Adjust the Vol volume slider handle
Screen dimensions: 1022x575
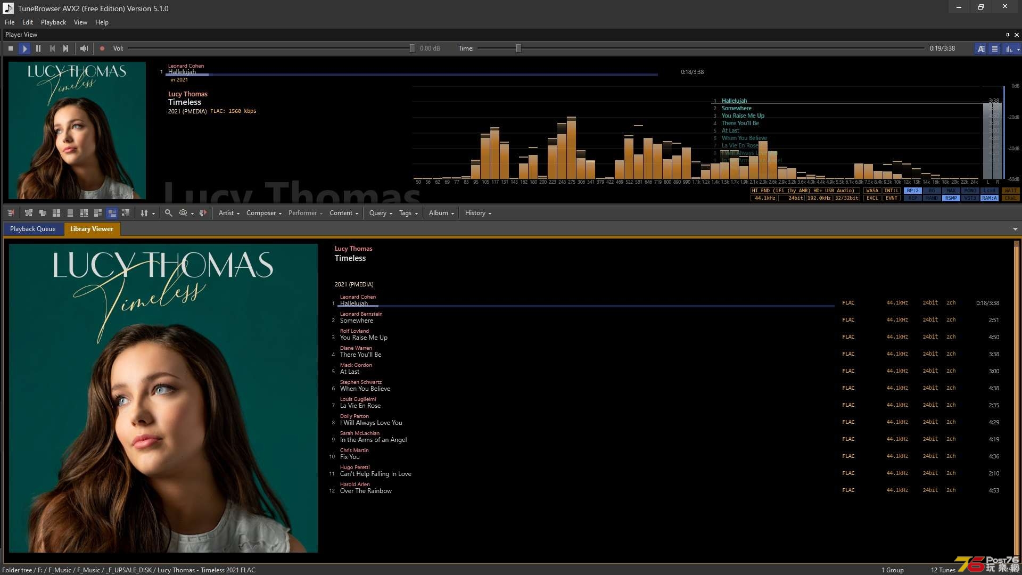412,48
